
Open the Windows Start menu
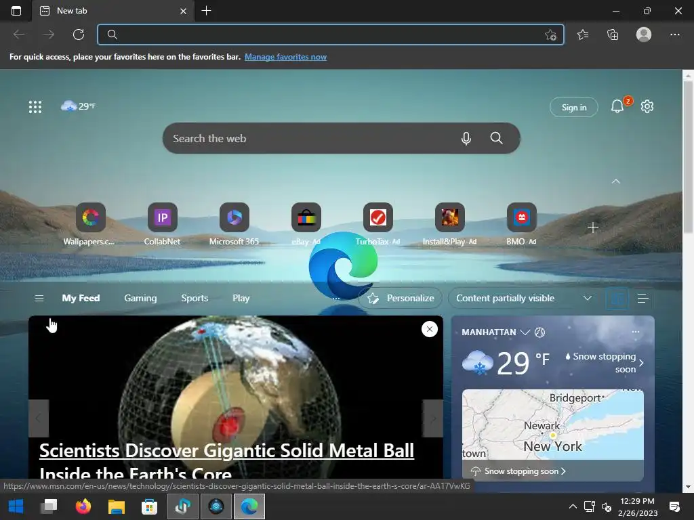click(x=16, y=506)
